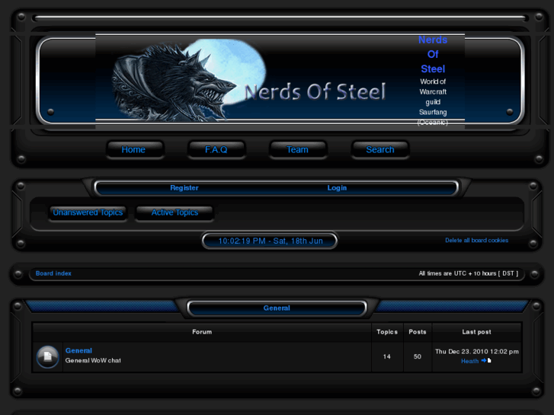Screen dimensions: 554x415
Task: Show Unanswered Topics
Action: click(x=88, y=212)
